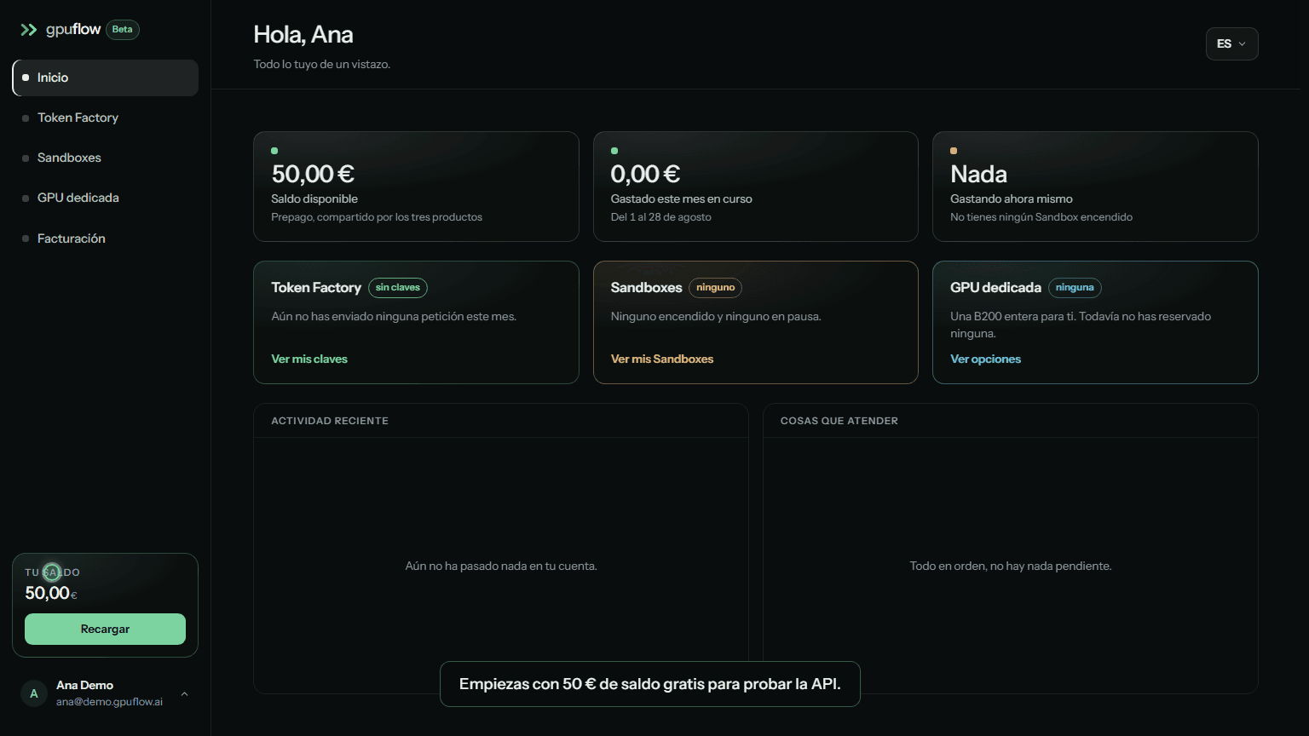The width and height of the screenshot is (1309, 736).
Task: Click the 'Empiezas con 50 €' notification toast
Action: pos(650,684)
